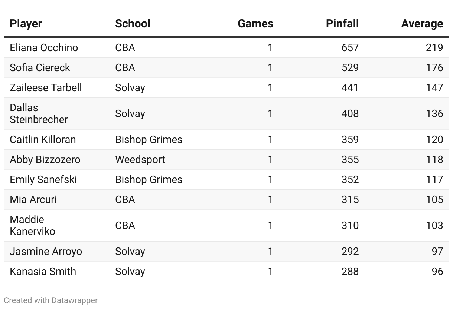Click the Dallas Steinbrecher name cell

tap(39, 114)
